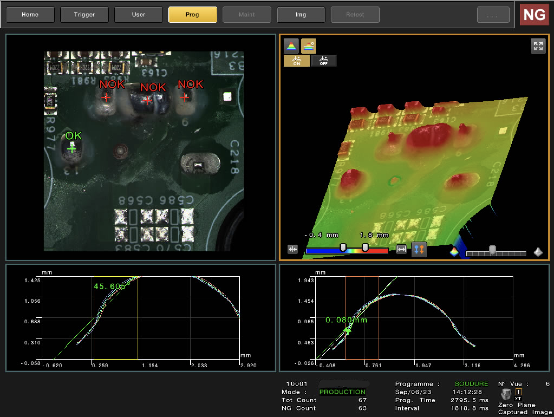Click the time stamp 14:12:28
This screenshot has height=417, width=554.
467,392
